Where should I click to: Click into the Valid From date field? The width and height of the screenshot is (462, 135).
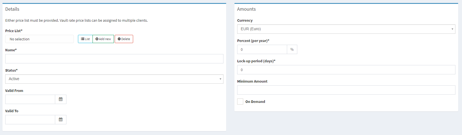tap(30, 99)
